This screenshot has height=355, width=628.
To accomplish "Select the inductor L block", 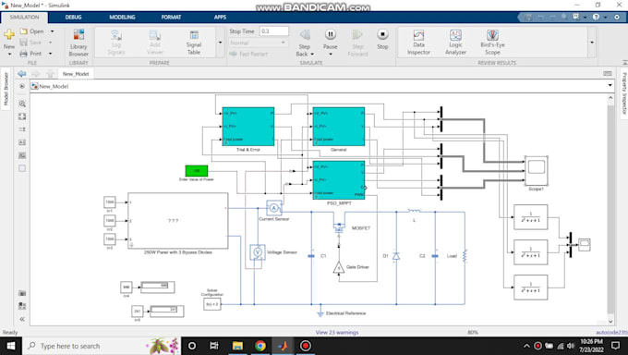I will coord(414,211).
